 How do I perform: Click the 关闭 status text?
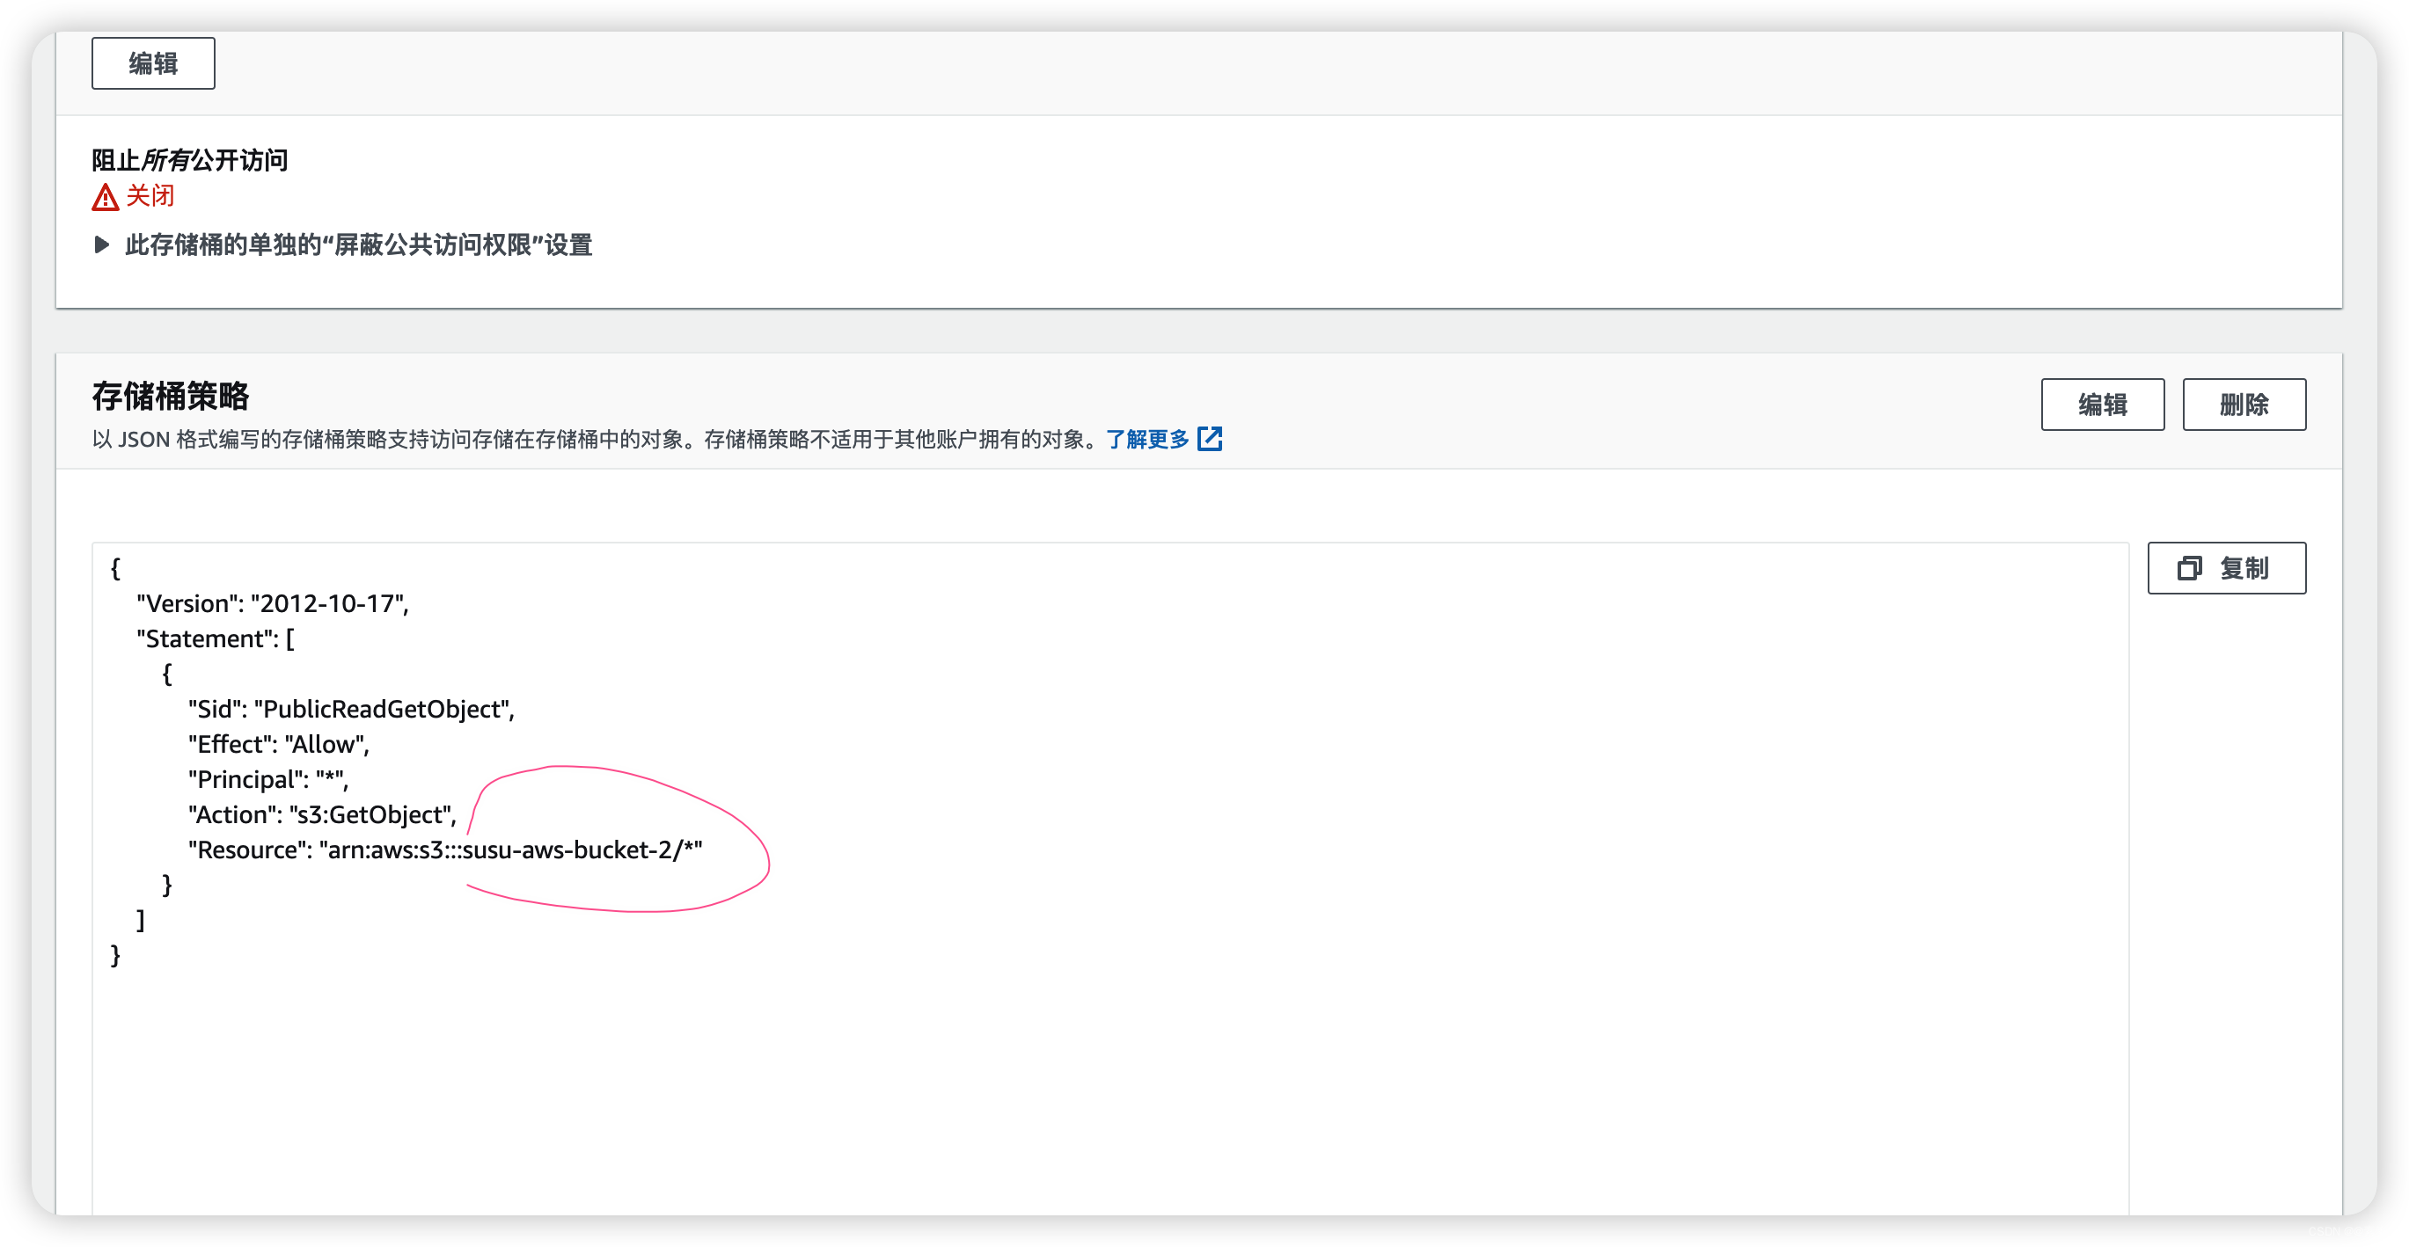150,196
